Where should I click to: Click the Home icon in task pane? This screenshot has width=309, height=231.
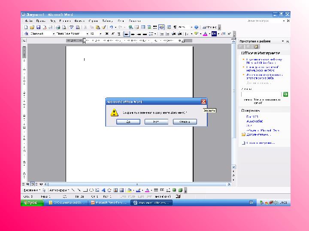(x=256, y=47)
